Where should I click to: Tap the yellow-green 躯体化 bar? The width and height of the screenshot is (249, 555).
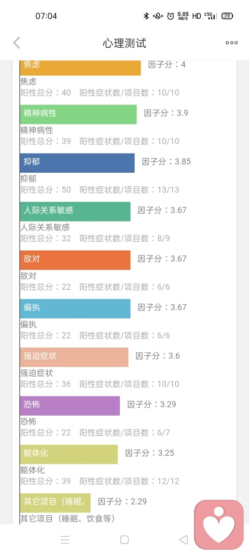coord(68,454)
